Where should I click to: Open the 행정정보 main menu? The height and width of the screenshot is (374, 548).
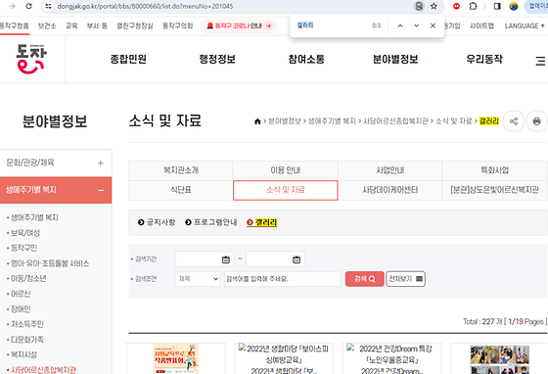point(217,59)
